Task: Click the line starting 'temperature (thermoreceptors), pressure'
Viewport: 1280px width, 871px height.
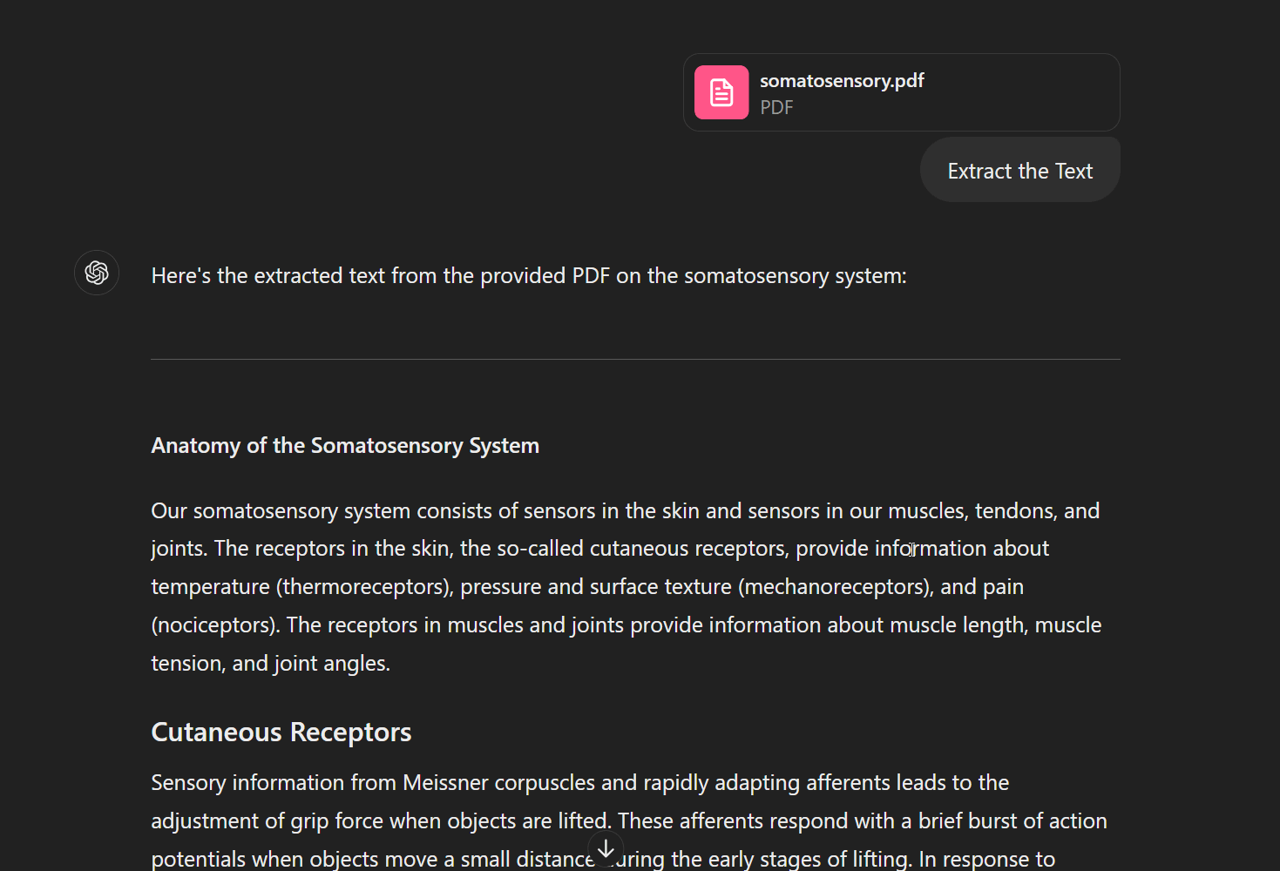Action: click(x=587, y=586)
